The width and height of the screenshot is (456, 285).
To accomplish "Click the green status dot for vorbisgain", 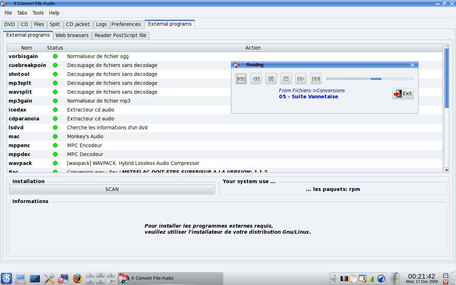I will pyautogui.click(x=55, y=56).
